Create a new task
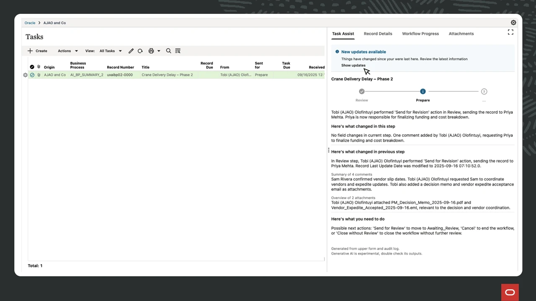Screen dimensions: 536x301 [37, 51]
